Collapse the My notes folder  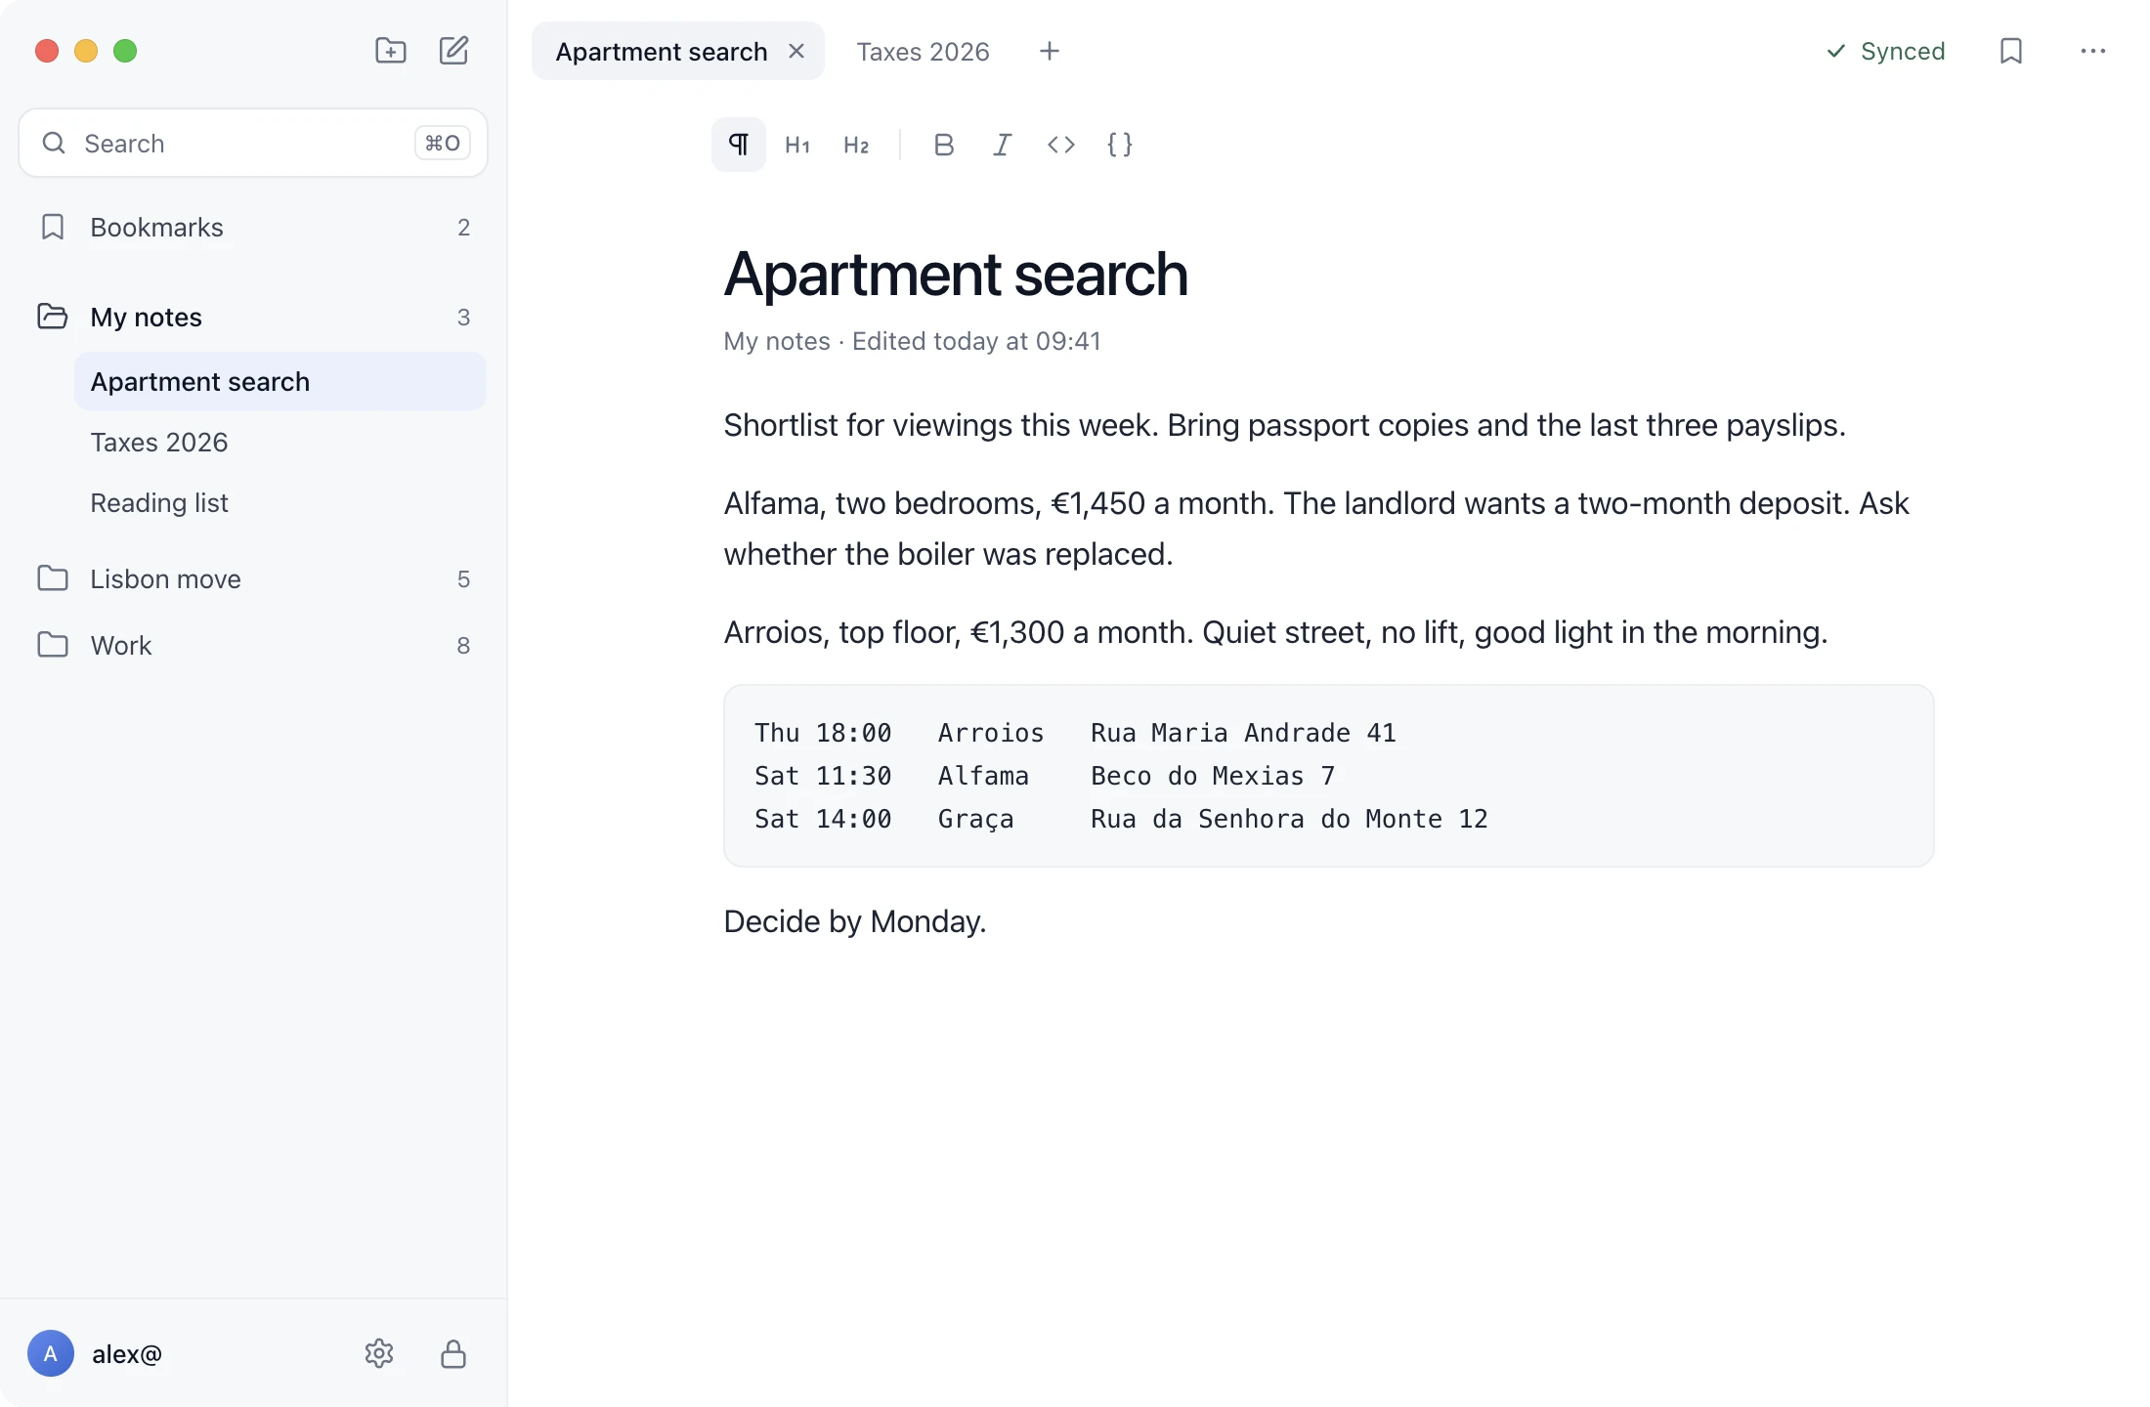(253, 317)
